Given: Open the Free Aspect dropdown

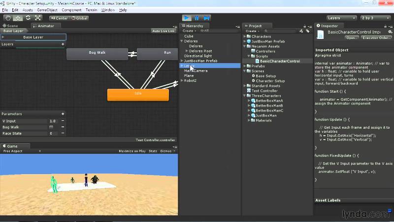Looking at the screenshot, I should pos(22,151).
